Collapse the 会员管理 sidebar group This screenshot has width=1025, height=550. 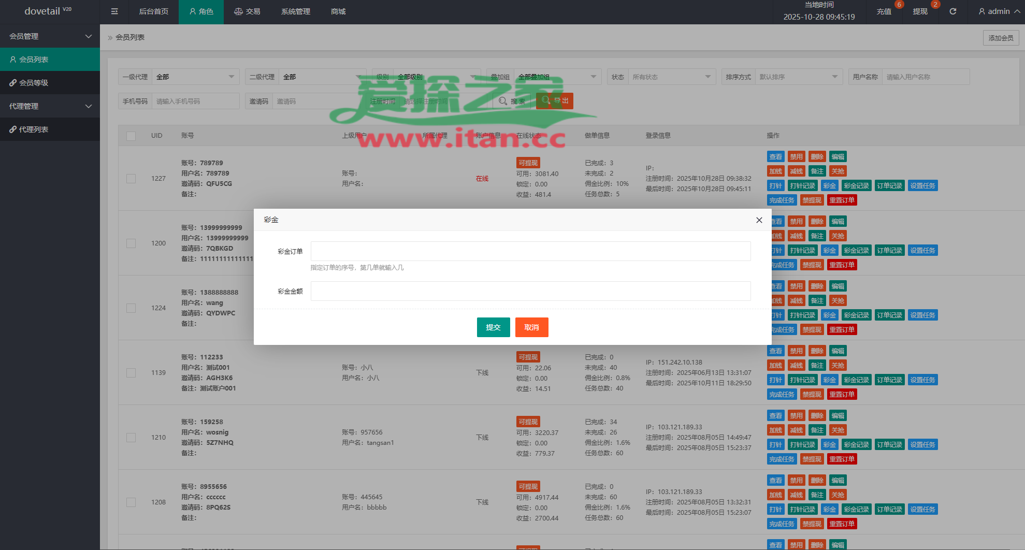(50, 36)
